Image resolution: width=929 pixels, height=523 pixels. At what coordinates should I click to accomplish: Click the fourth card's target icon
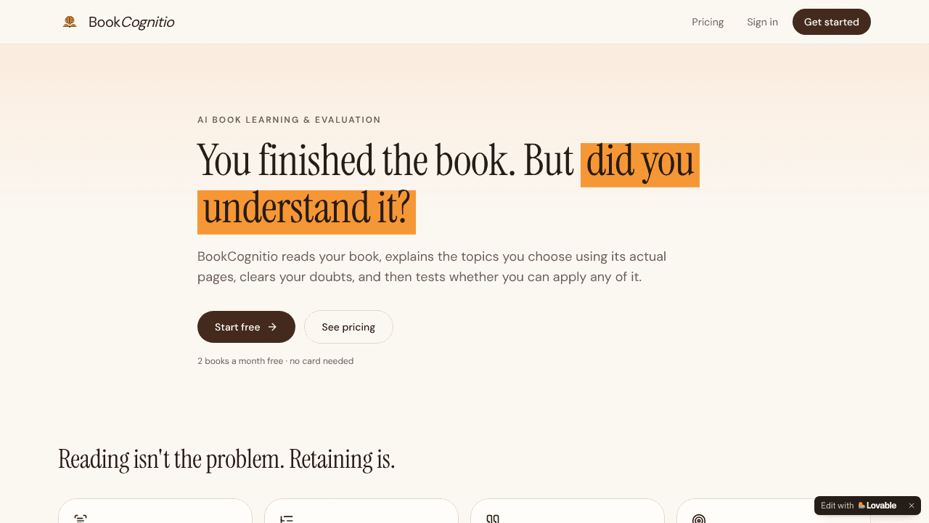(x=699, y=519)
